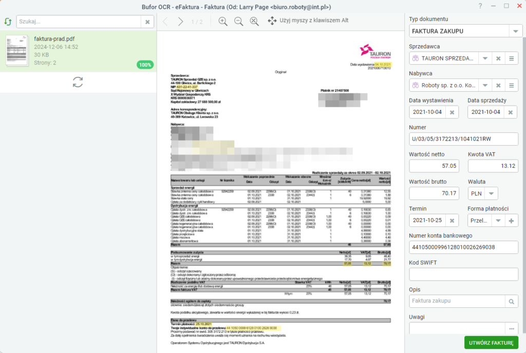Expand the Sprzedawca dropdown arrow
Image resolution: width=526 pixels, height=353 pixels.
485,58
